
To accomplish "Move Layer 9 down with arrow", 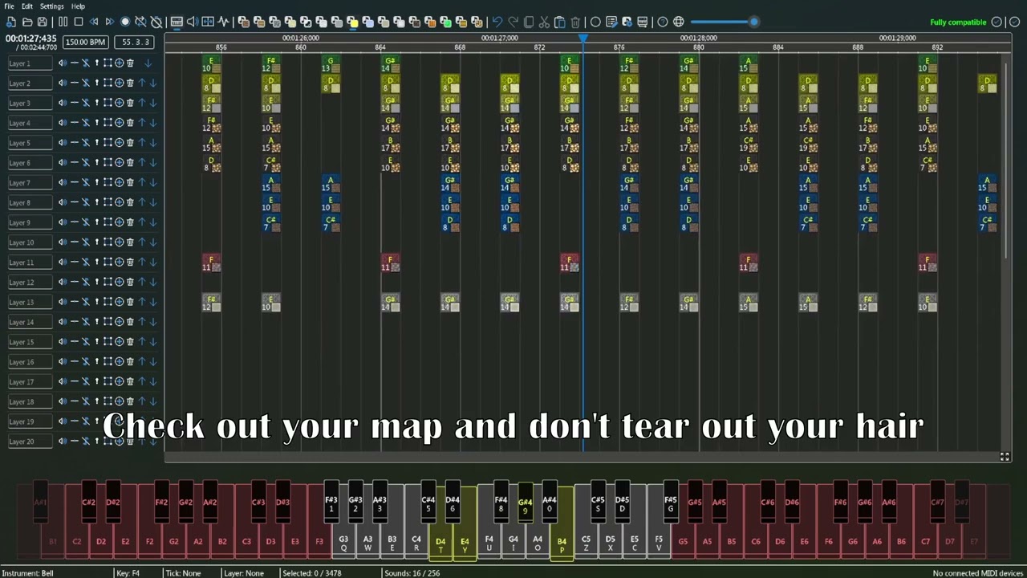I will 152,222.
